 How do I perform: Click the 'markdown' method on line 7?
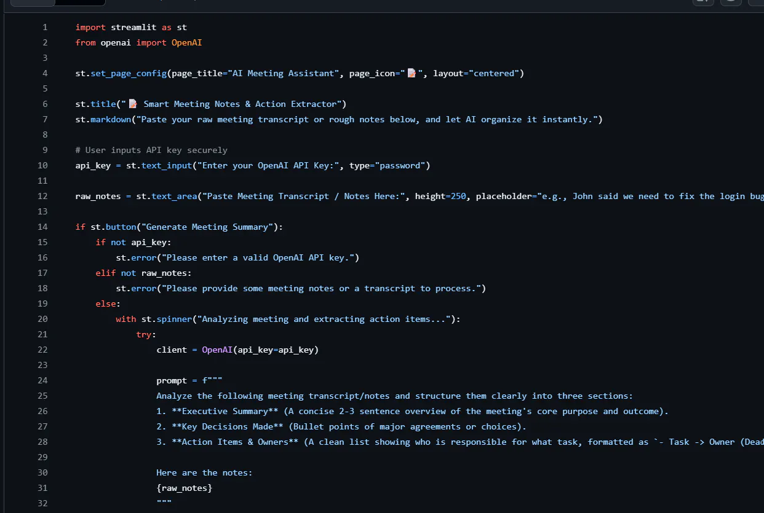click(111, 119)
